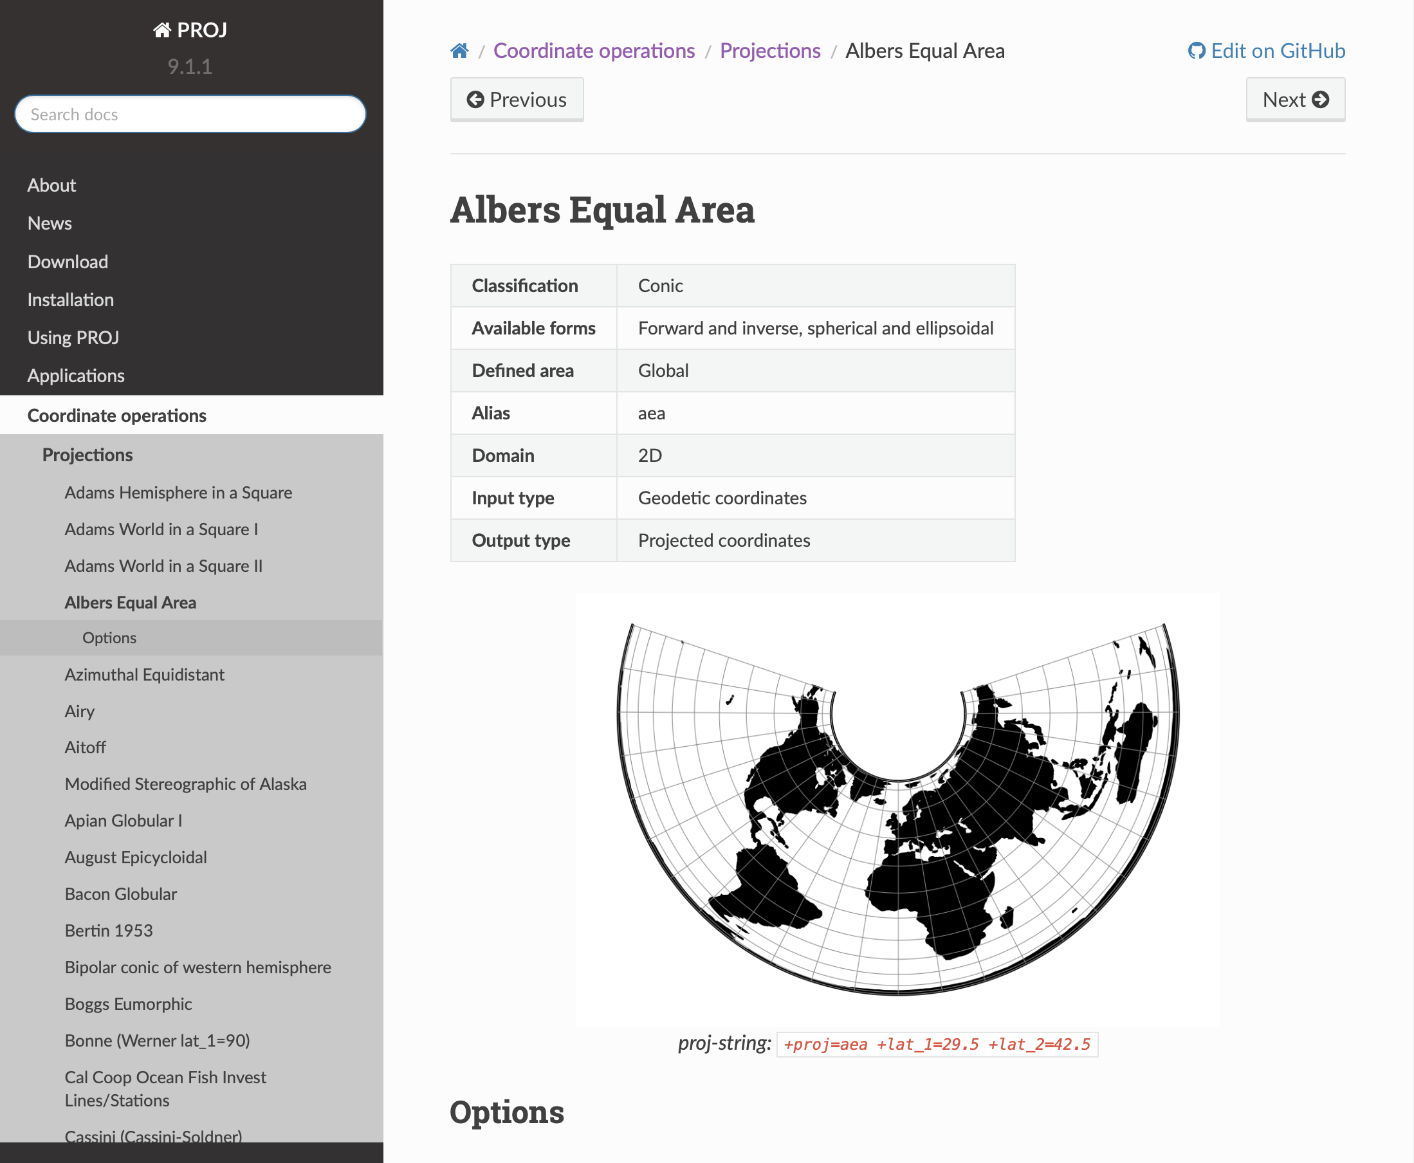The width and height of the screenshot is (1414, 1163).
Task: Click the Albers projection world map image
Action: click(x=897, y=809)
